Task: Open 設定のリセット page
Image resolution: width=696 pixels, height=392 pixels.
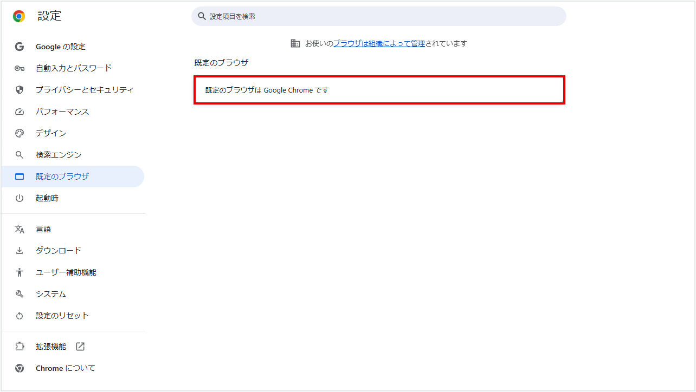Action: 62,316
